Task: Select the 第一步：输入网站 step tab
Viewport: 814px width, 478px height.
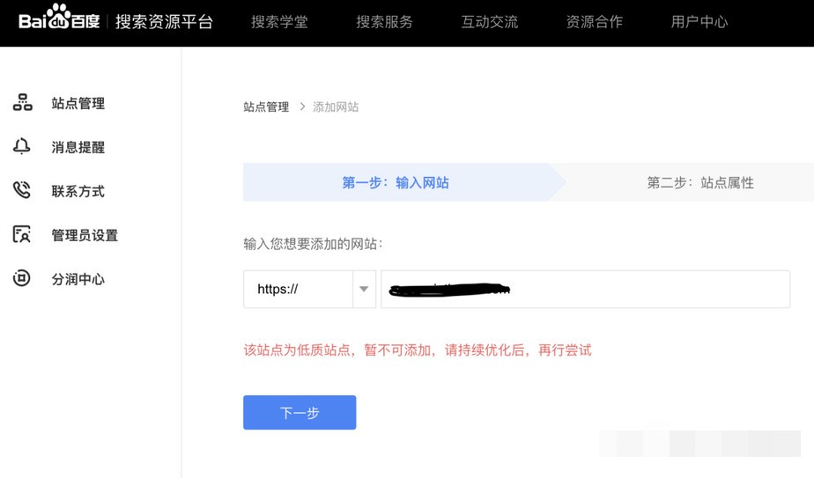Action: pos(396,182)
